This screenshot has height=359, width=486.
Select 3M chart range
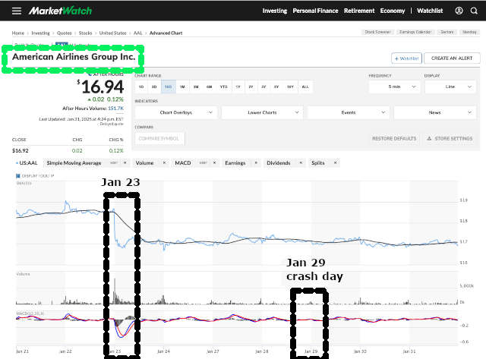click(x=196, y=87)
